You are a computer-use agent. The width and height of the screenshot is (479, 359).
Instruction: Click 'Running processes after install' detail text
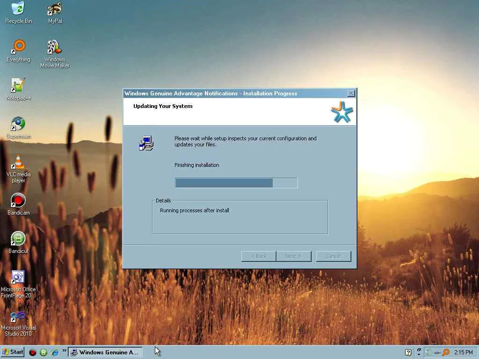[194, 210]
